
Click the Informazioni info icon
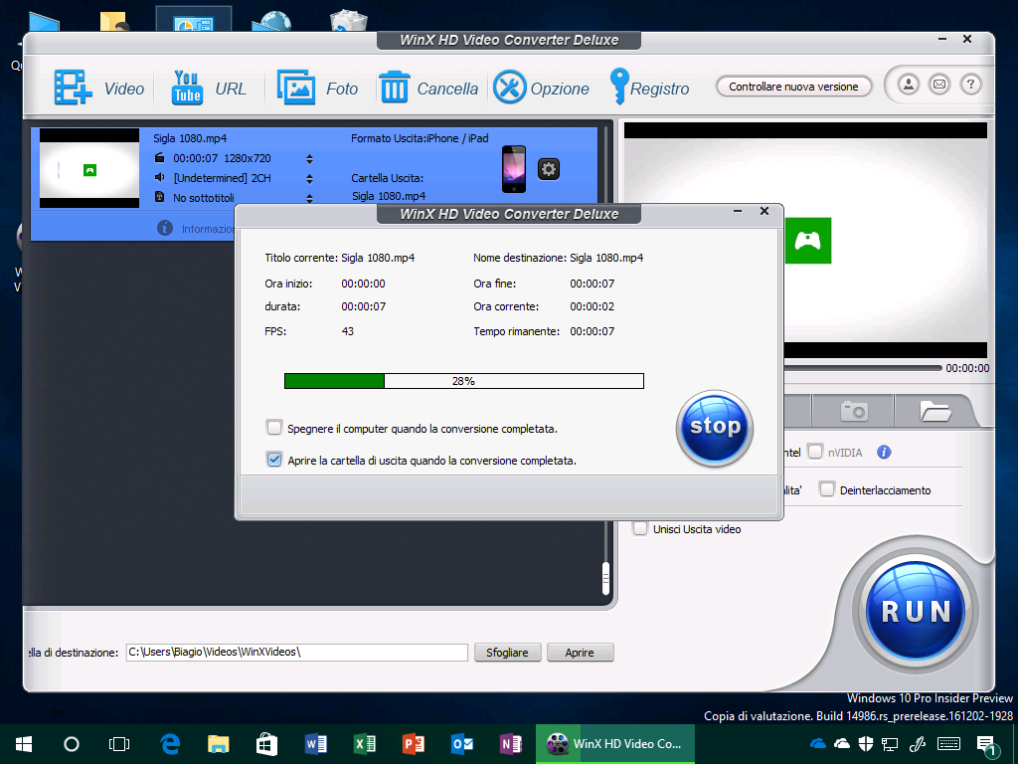click(165, 228)
